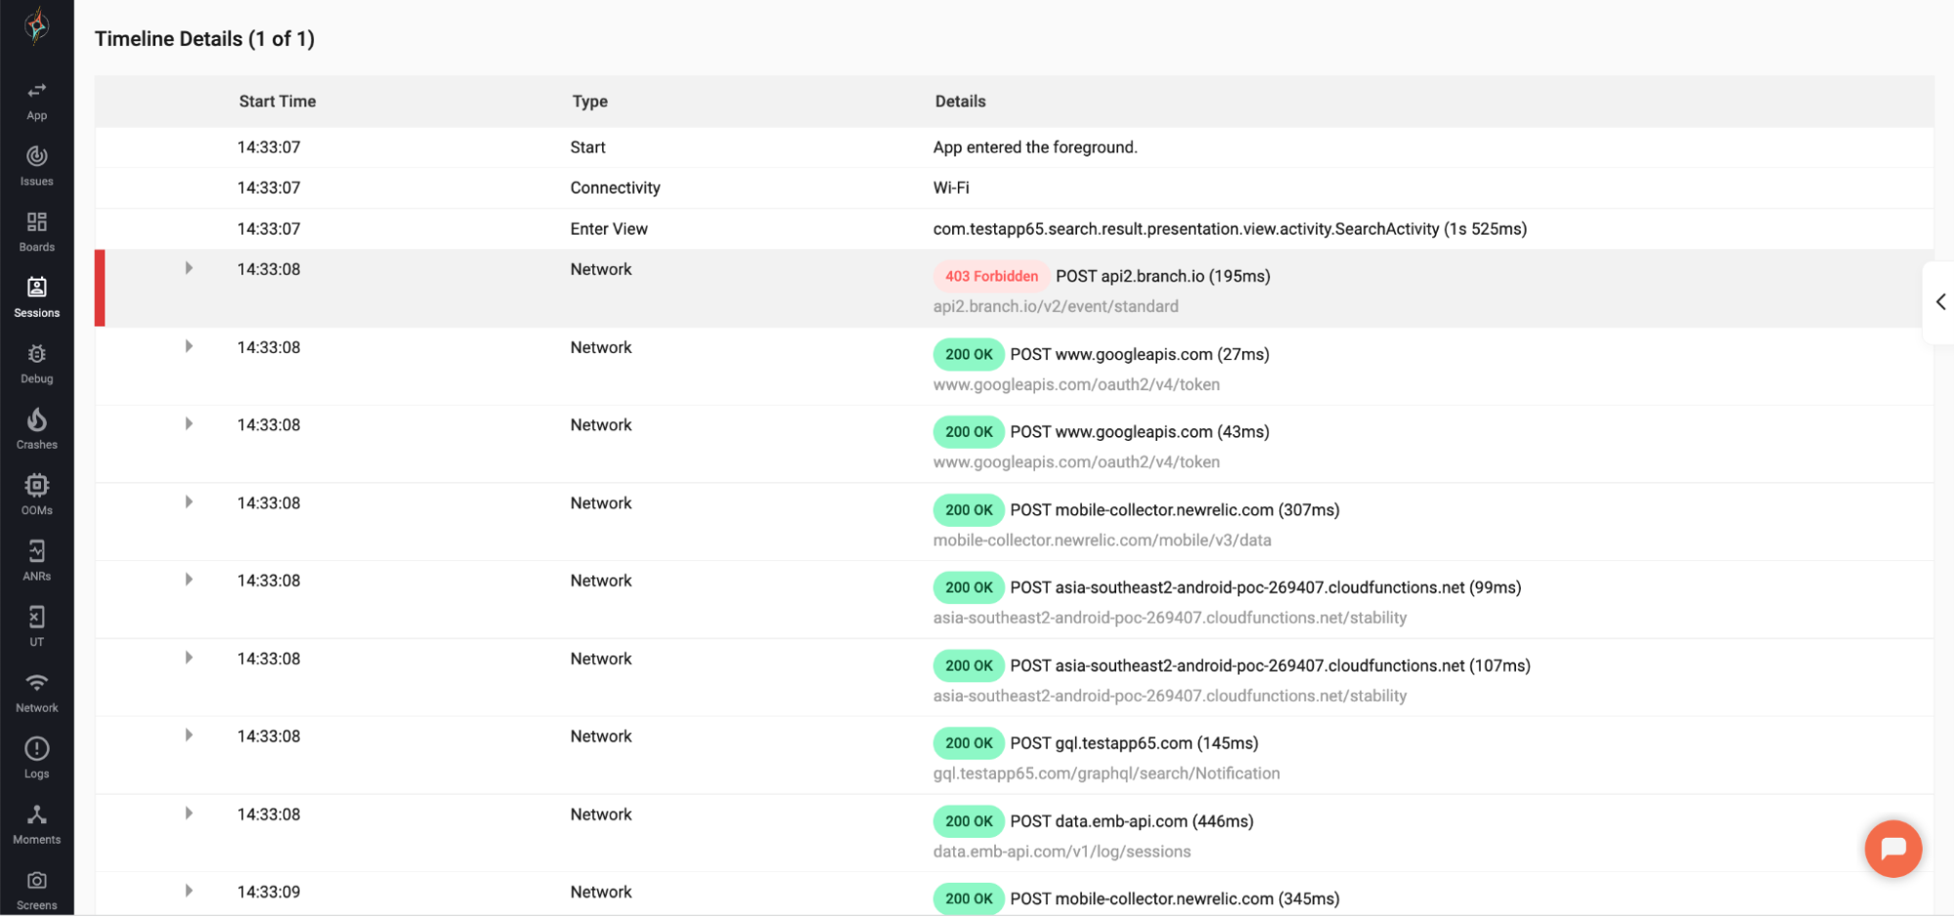Open the Issues section
The height and width of the screenshot is (917, 1954).
point(36,164)
